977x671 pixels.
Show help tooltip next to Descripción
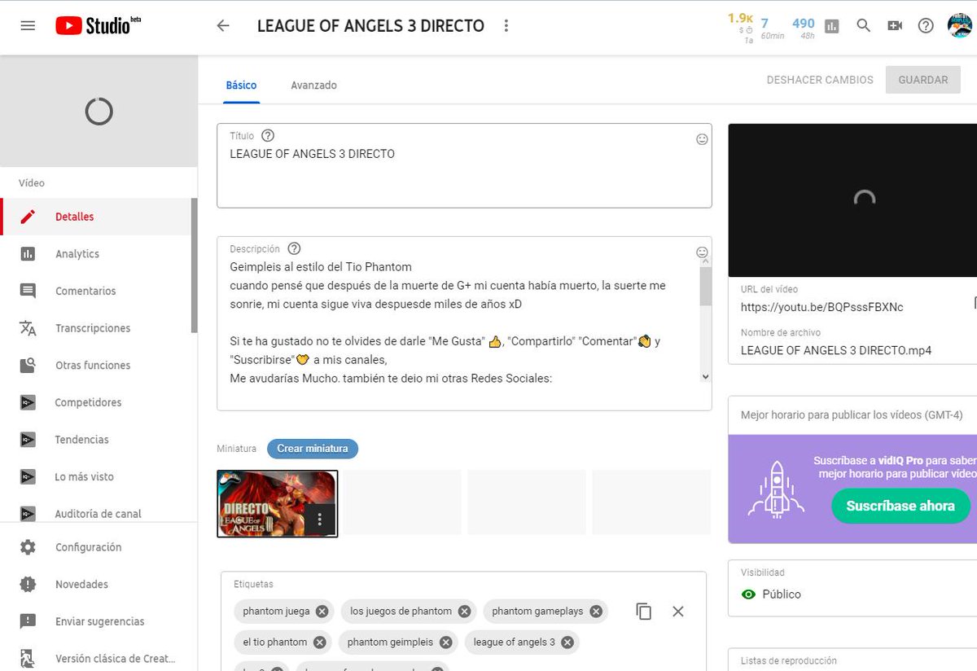pyautogui.click(x=295, y=248)
